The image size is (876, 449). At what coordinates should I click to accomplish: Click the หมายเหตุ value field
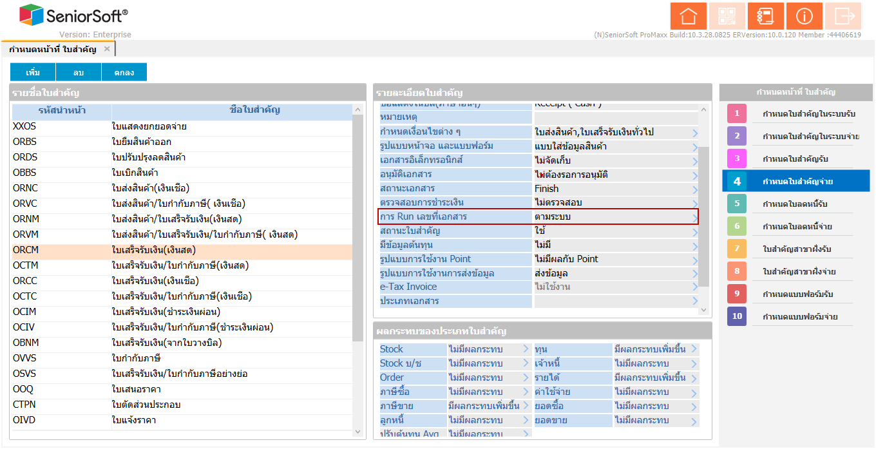616,118
